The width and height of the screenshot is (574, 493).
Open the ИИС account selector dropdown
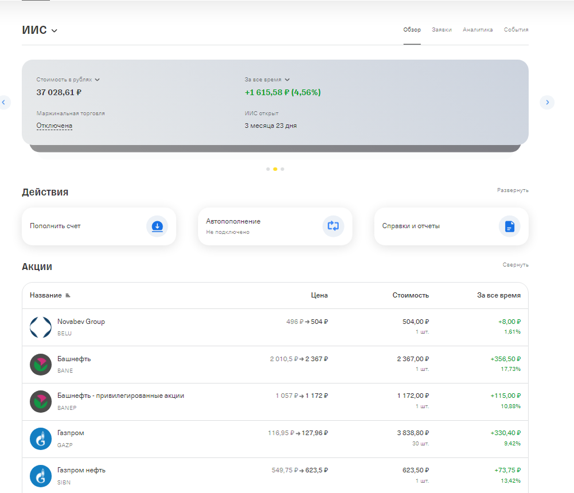tap(40, 30)
